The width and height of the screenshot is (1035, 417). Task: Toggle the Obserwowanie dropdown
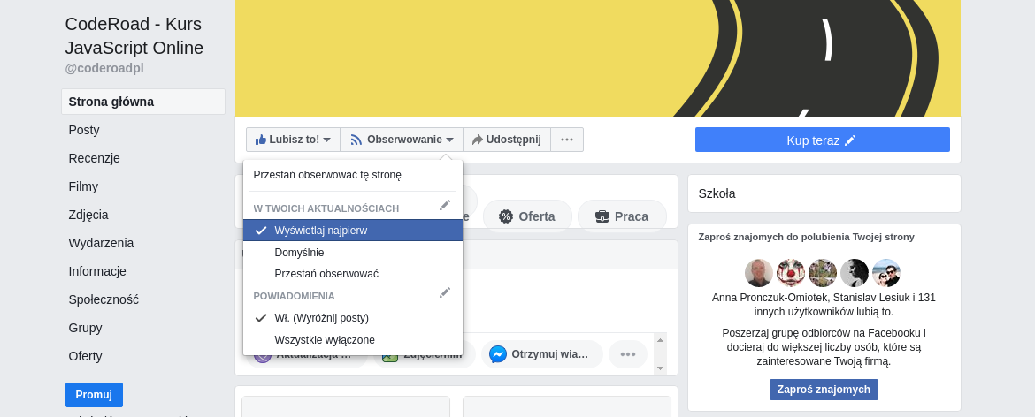(x=402, y=140)
